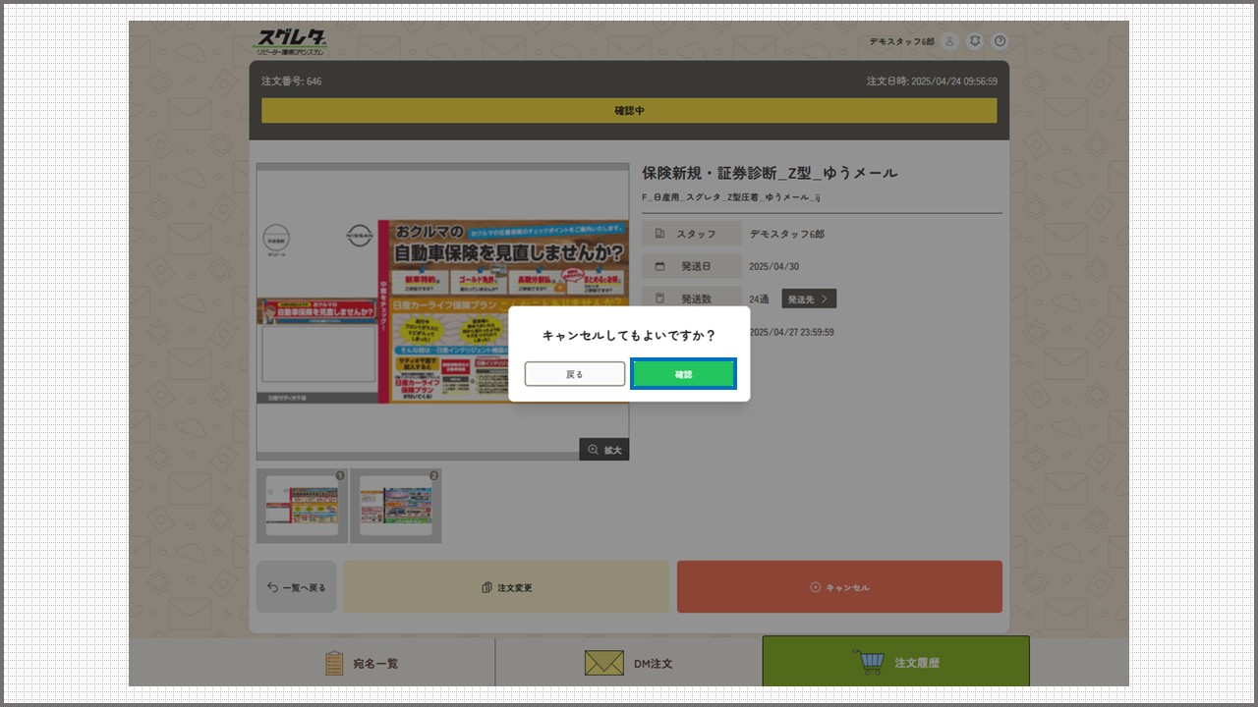Click the スグレタ logo
This screenshot has height=707, width=1258.
point(291,41)
